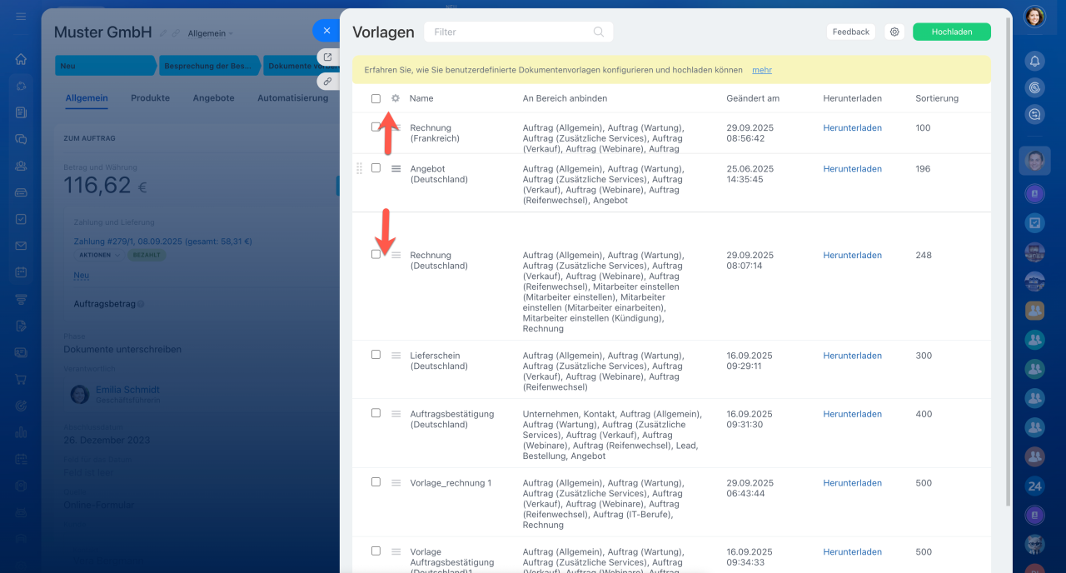Viewport: 1066px width, 573px height.
Task: Check the Vorlage Auftragsbestätigung row checkbox
Action: tap(376, 551)
